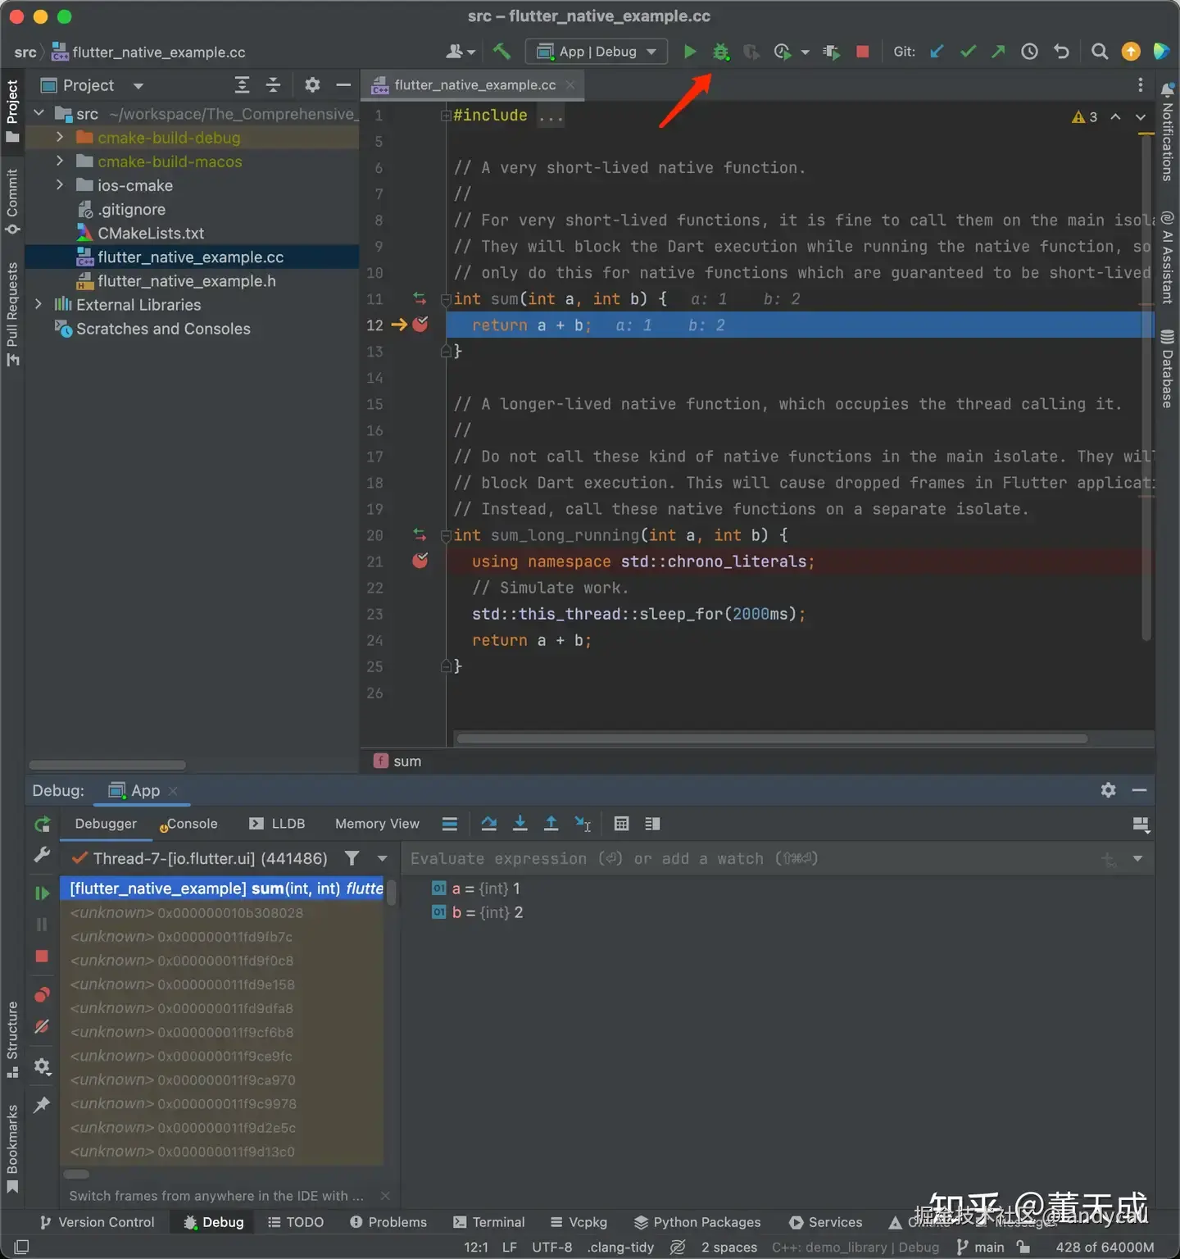
Task: Open Project panel settings gear
Action: coord(312,84)
